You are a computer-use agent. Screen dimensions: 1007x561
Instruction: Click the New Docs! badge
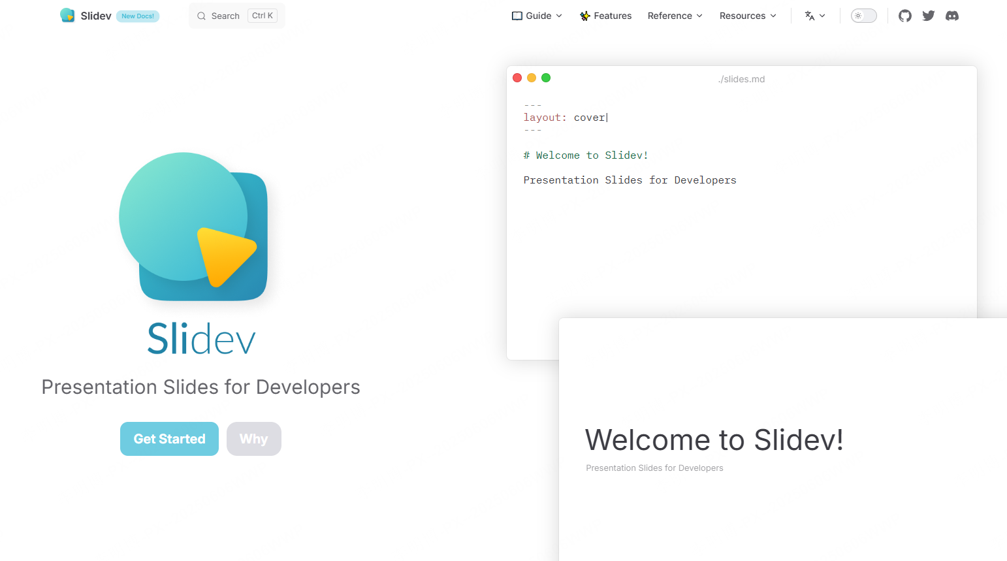tap(138, 16)
